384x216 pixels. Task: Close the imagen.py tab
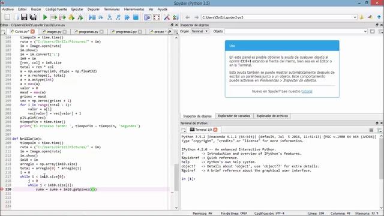(x=64, y=32)
